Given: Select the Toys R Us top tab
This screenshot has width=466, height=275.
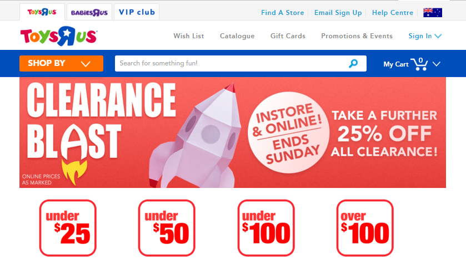Looking at the screenshot, I should (42, 12).
